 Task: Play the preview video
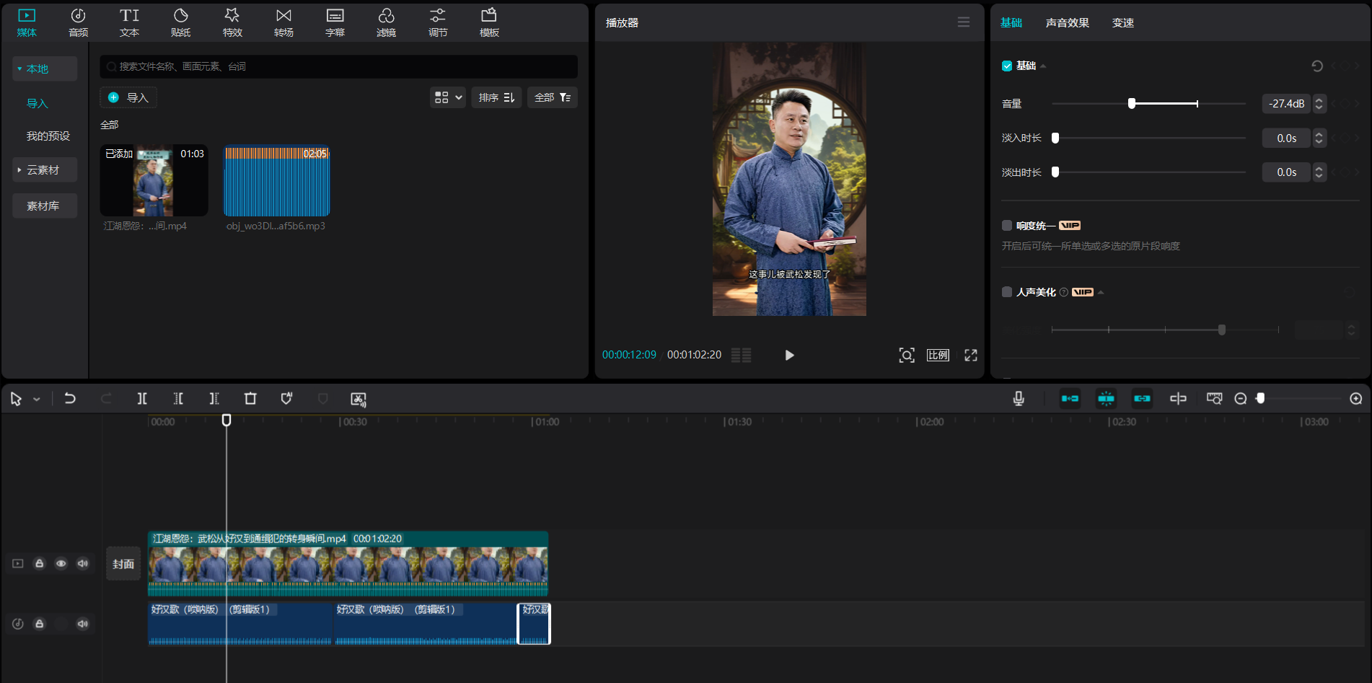click(x=789, y=355)
